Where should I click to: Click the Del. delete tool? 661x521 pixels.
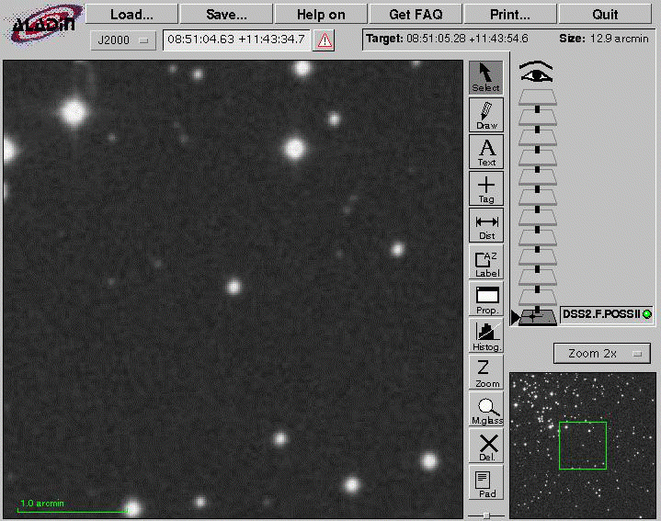(486, 446)
